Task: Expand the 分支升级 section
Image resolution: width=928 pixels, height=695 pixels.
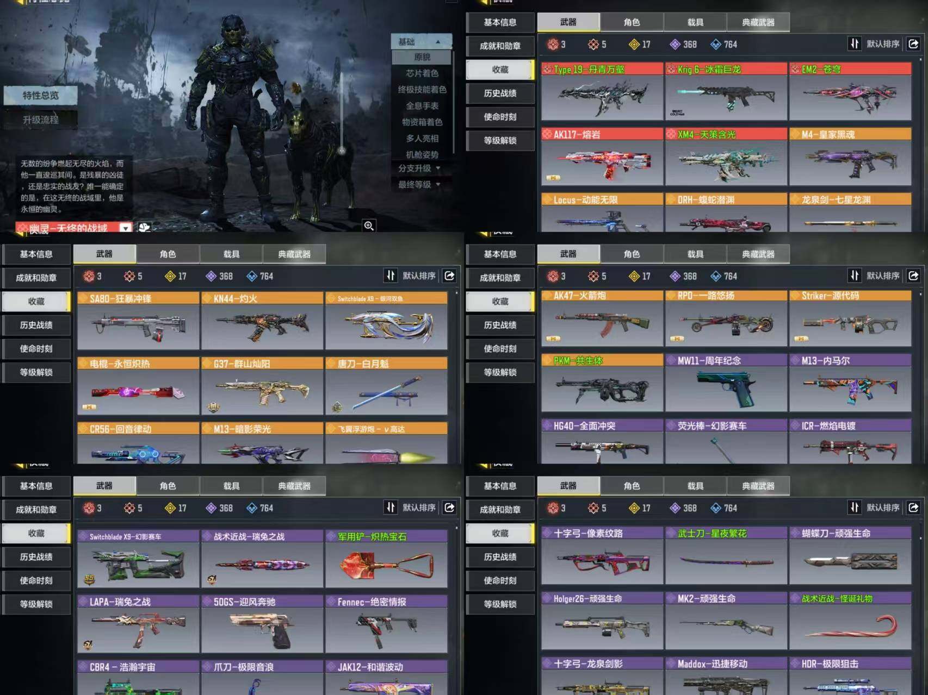Action: 420,168
